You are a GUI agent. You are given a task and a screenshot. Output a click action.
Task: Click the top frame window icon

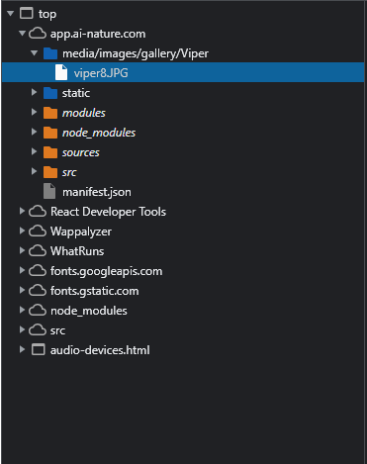click(x=27, y=14)
